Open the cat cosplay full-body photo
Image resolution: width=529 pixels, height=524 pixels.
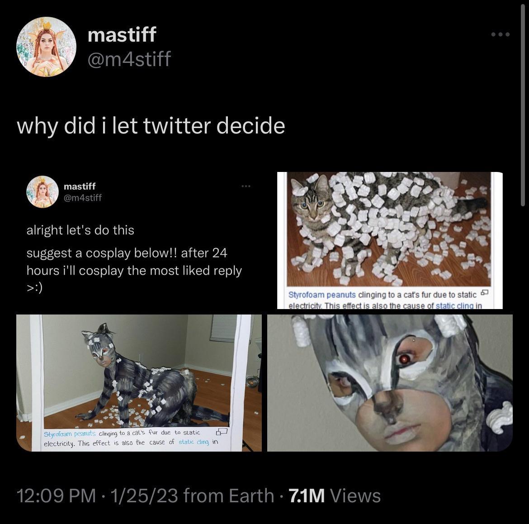(x=139, y=382)
